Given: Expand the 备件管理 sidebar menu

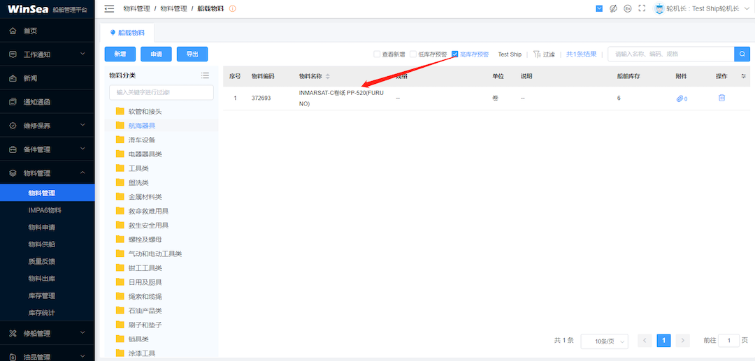Looking at the screenshot, I should coord(48,149).
